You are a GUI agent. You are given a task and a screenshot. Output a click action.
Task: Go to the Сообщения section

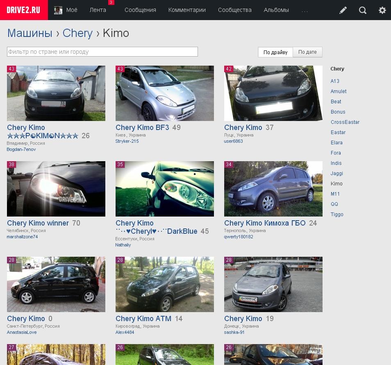point(140,10)
